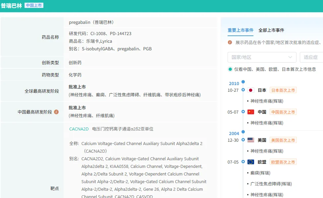Open the CACNA2D target link

(x=79, y=129)
